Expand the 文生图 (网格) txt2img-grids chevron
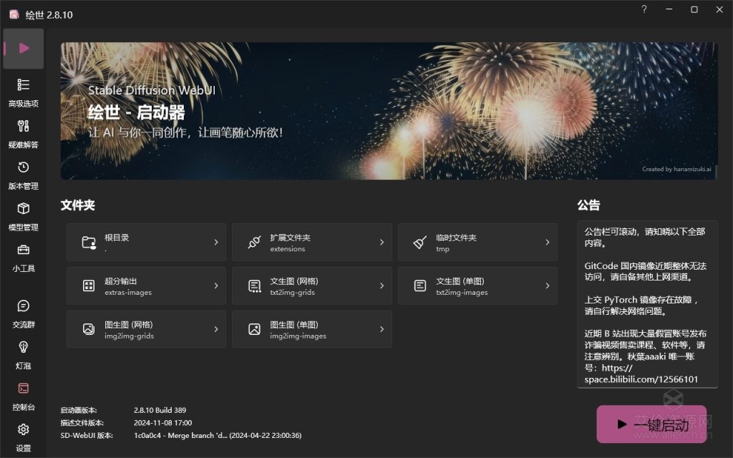This screenshot has height=458, width=733. coord(382,286)
